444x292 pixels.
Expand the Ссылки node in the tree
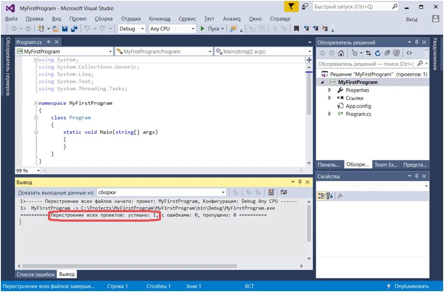[330, 98]
